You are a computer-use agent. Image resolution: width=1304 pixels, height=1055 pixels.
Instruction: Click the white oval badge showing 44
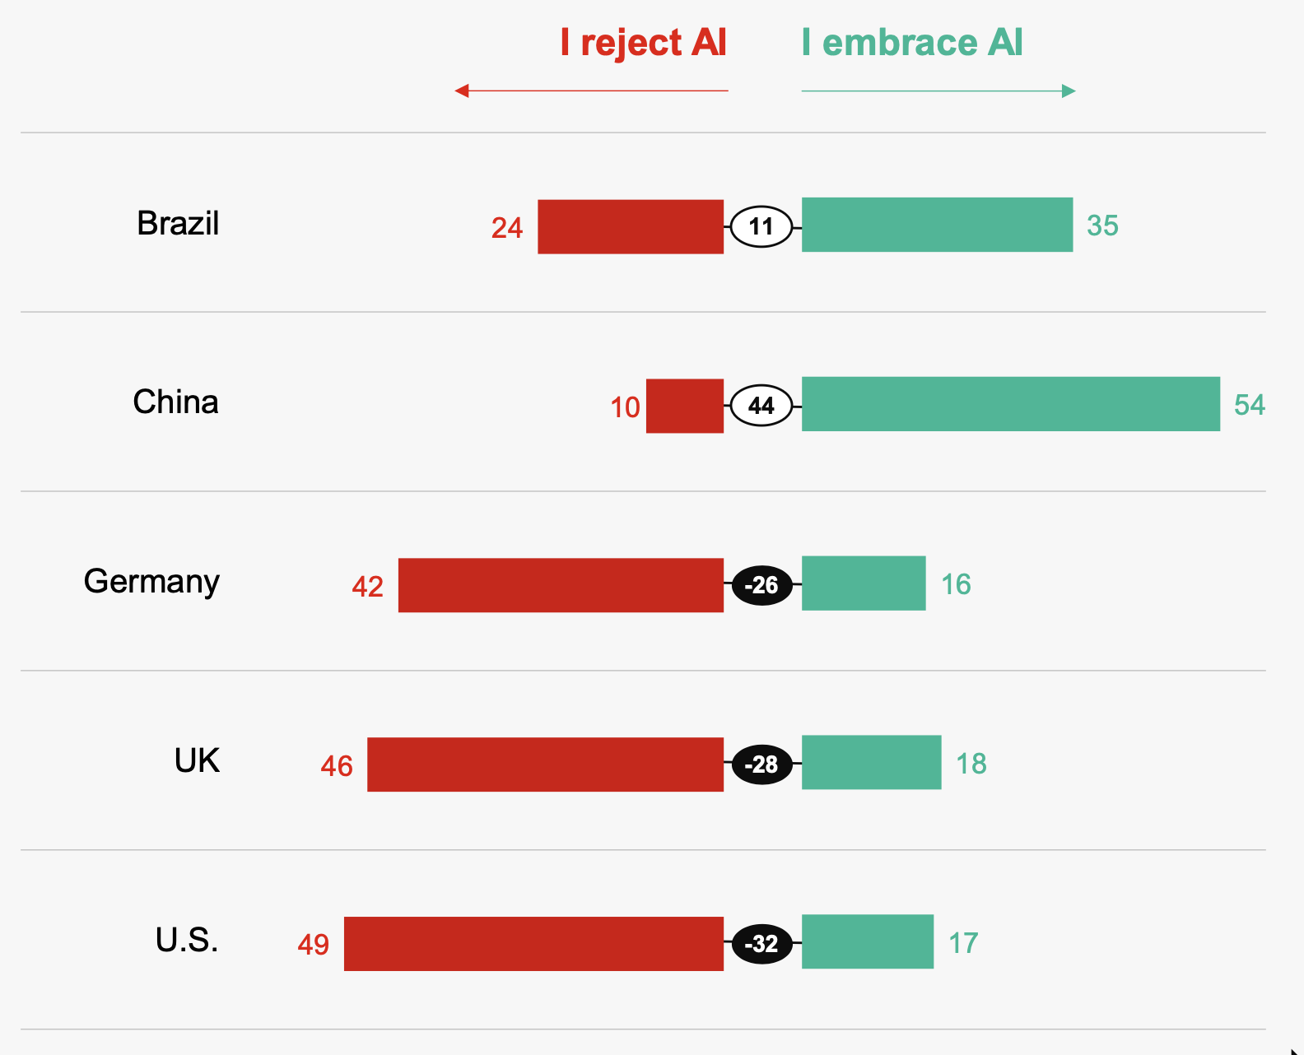[x=761, y=406]
